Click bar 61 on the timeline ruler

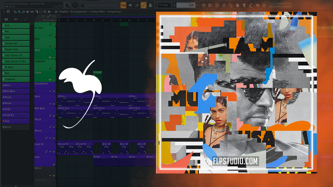pyautogui.click(x=94, y=20)
